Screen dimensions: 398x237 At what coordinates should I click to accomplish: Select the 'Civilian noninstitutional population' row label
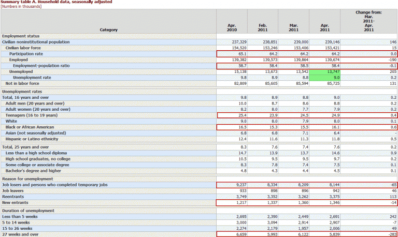[x=36, y=41]
